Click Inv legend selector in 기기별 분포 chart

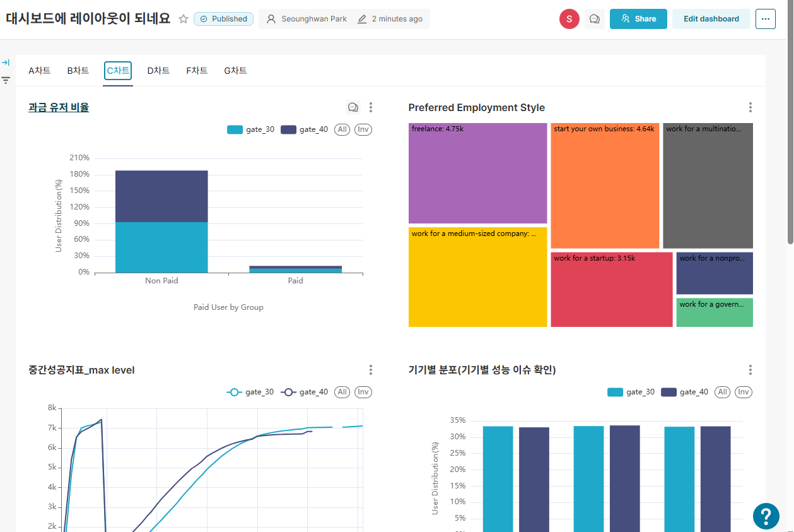point(744,392)
